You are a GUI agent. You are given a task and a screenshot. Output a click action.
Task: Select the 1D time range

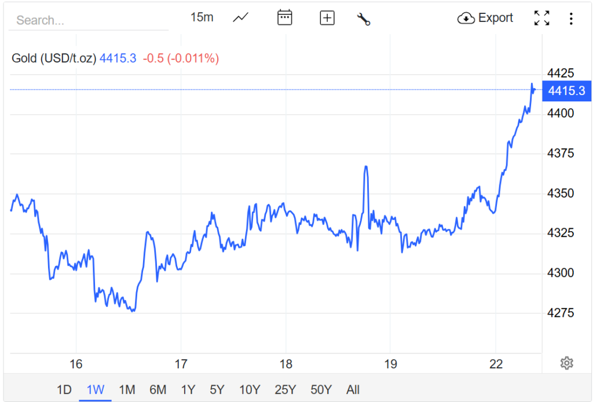click(64, 389)
